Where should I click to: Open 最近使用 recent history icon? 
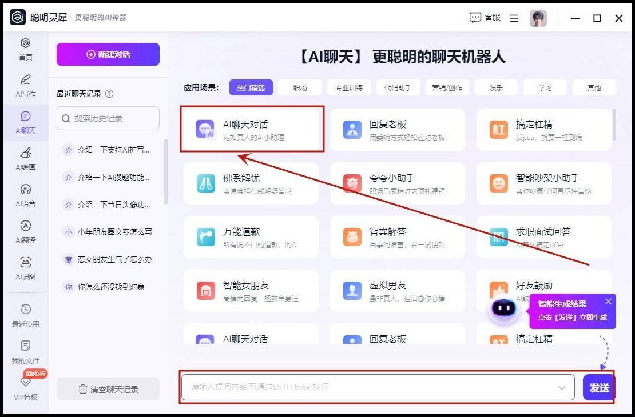coord(25,315)
